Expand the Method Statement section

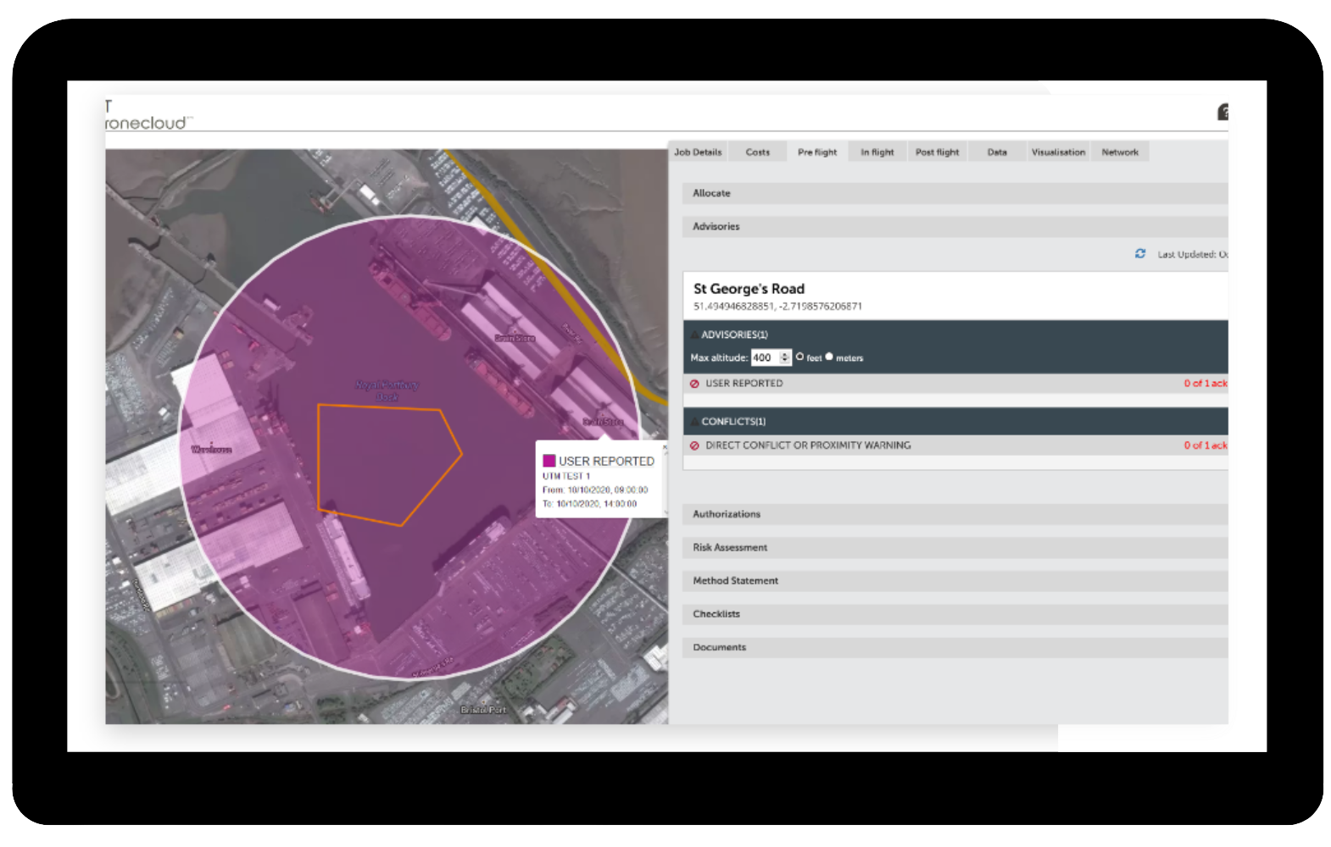pos(955,581)
